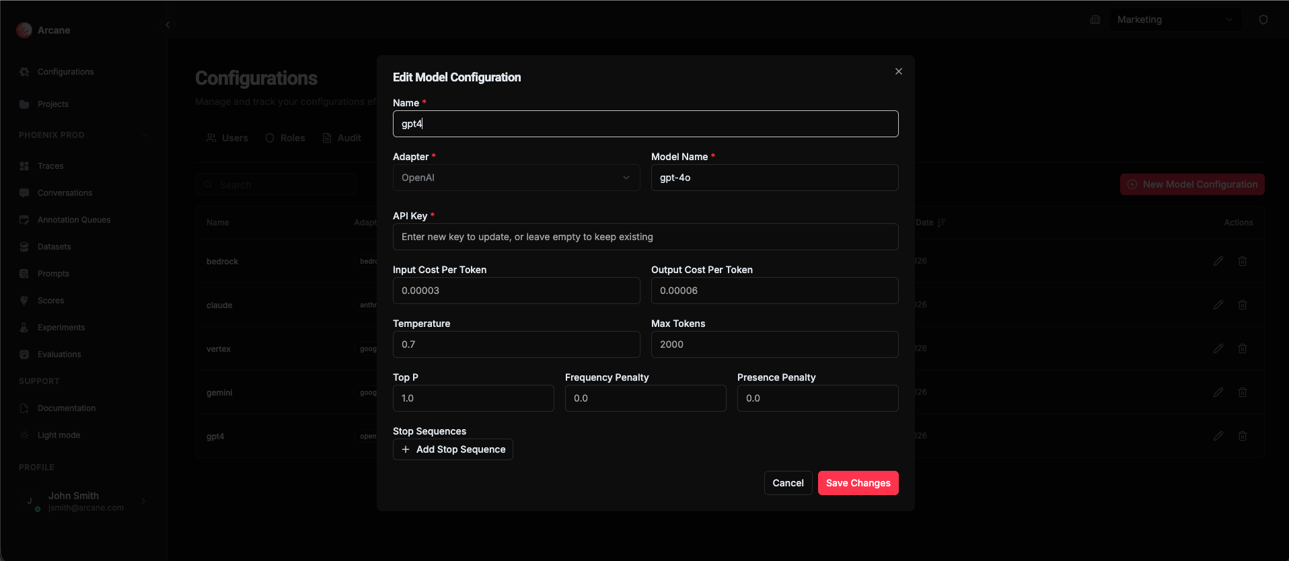Viewport: 1289px width, 561px height.
Task: Click the Arcane logo icon
Action: click(24, 30)
